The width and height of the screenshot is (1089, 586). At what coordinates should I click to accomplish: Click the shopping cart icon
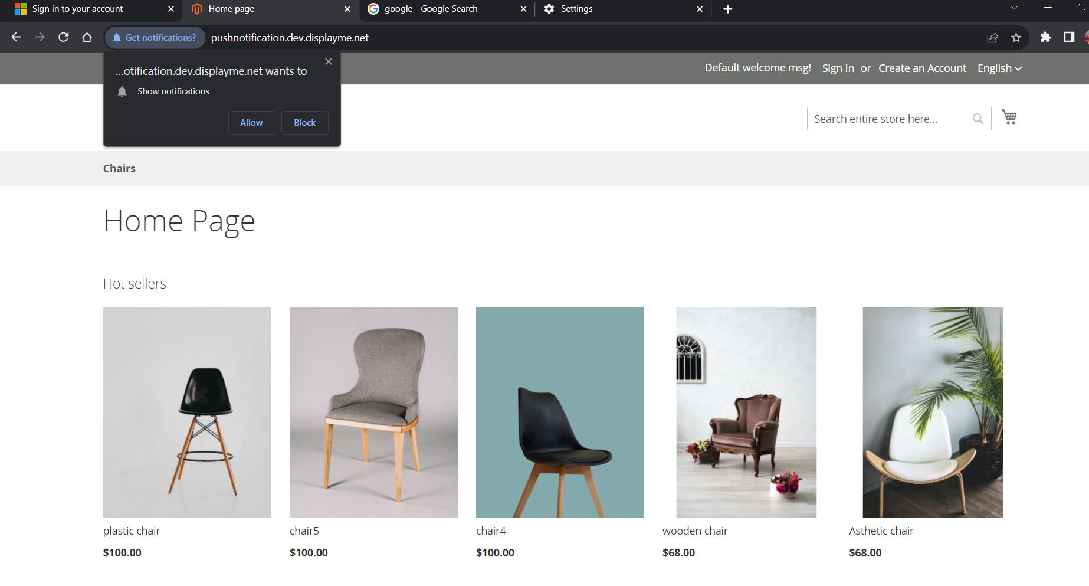pyautogui.click(x=1009, y=117)
